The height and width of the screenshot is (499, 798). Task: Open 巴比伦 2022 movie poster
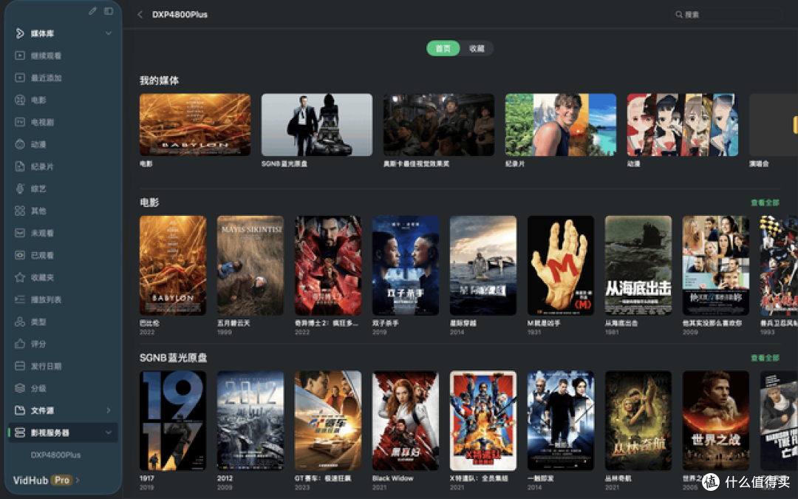coord(173,265)
